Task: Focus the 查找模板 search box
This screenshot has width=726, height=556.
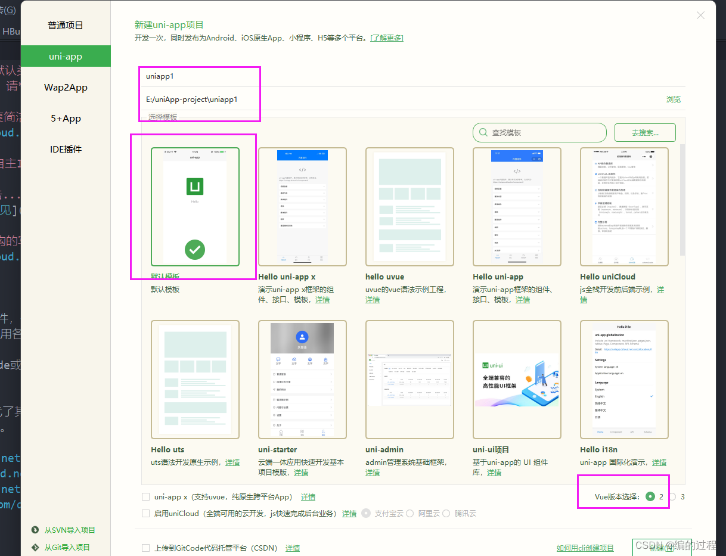Action: (x=539, y=133)
